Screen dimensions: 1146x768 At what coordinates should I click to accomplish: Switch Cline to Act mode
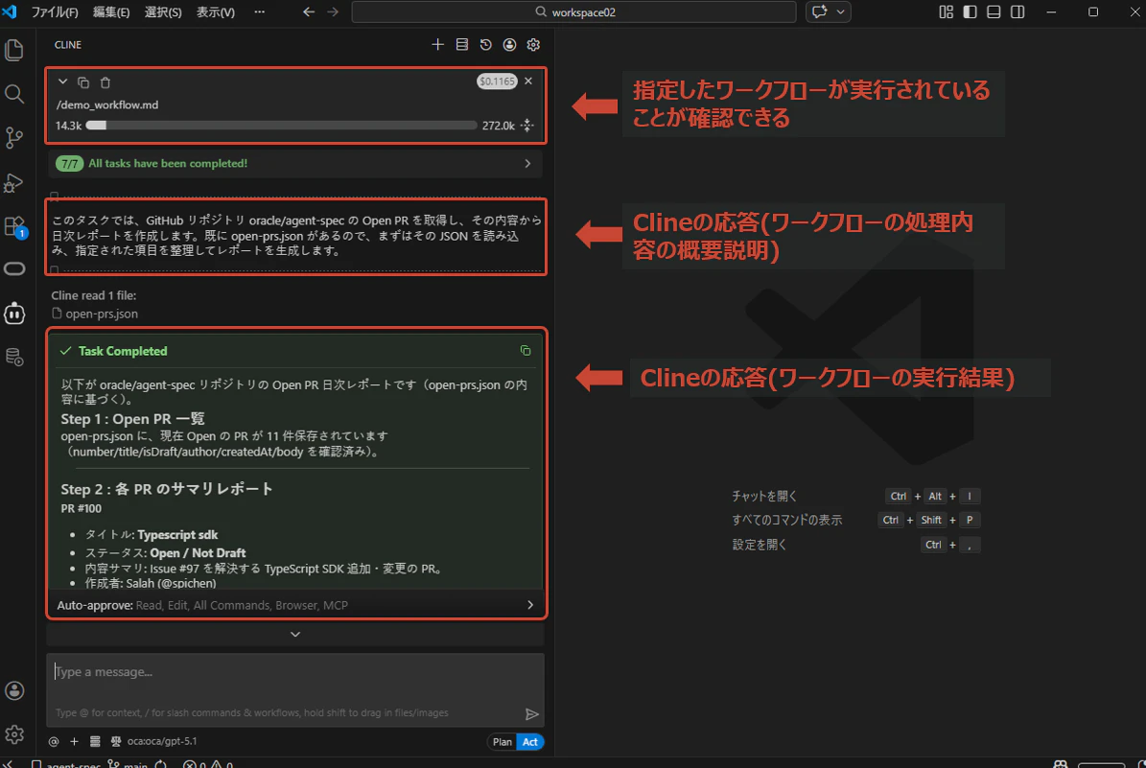coord(530,742)
